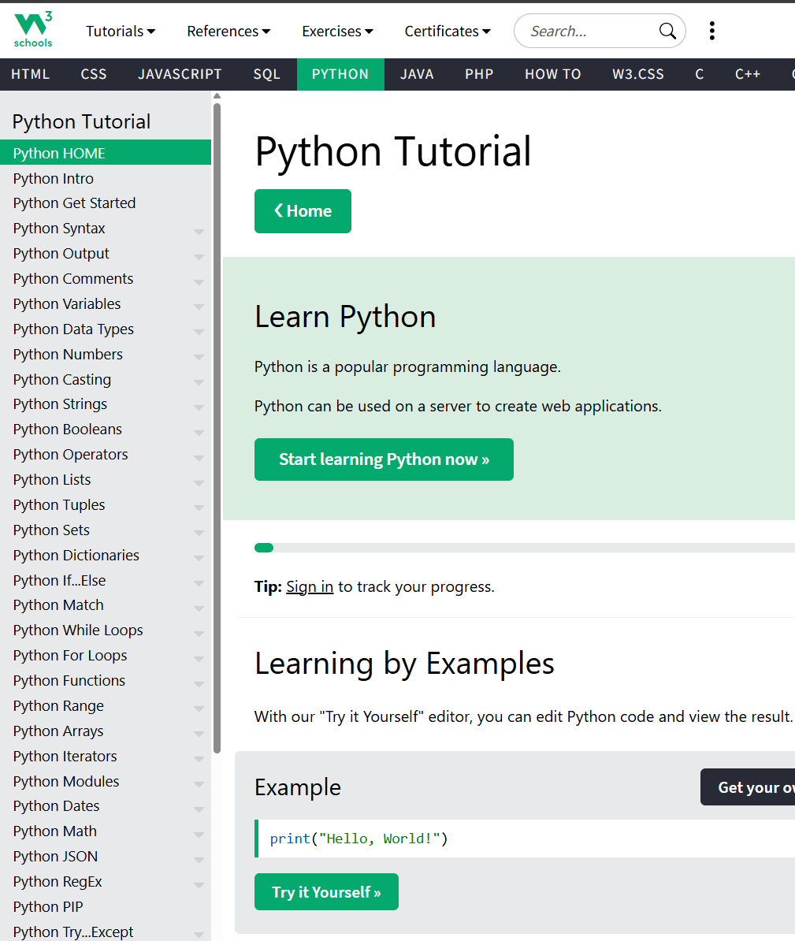The image size is (795, 941).
Task: Switch to the PHP tab
Action: (x=479, y=74)
